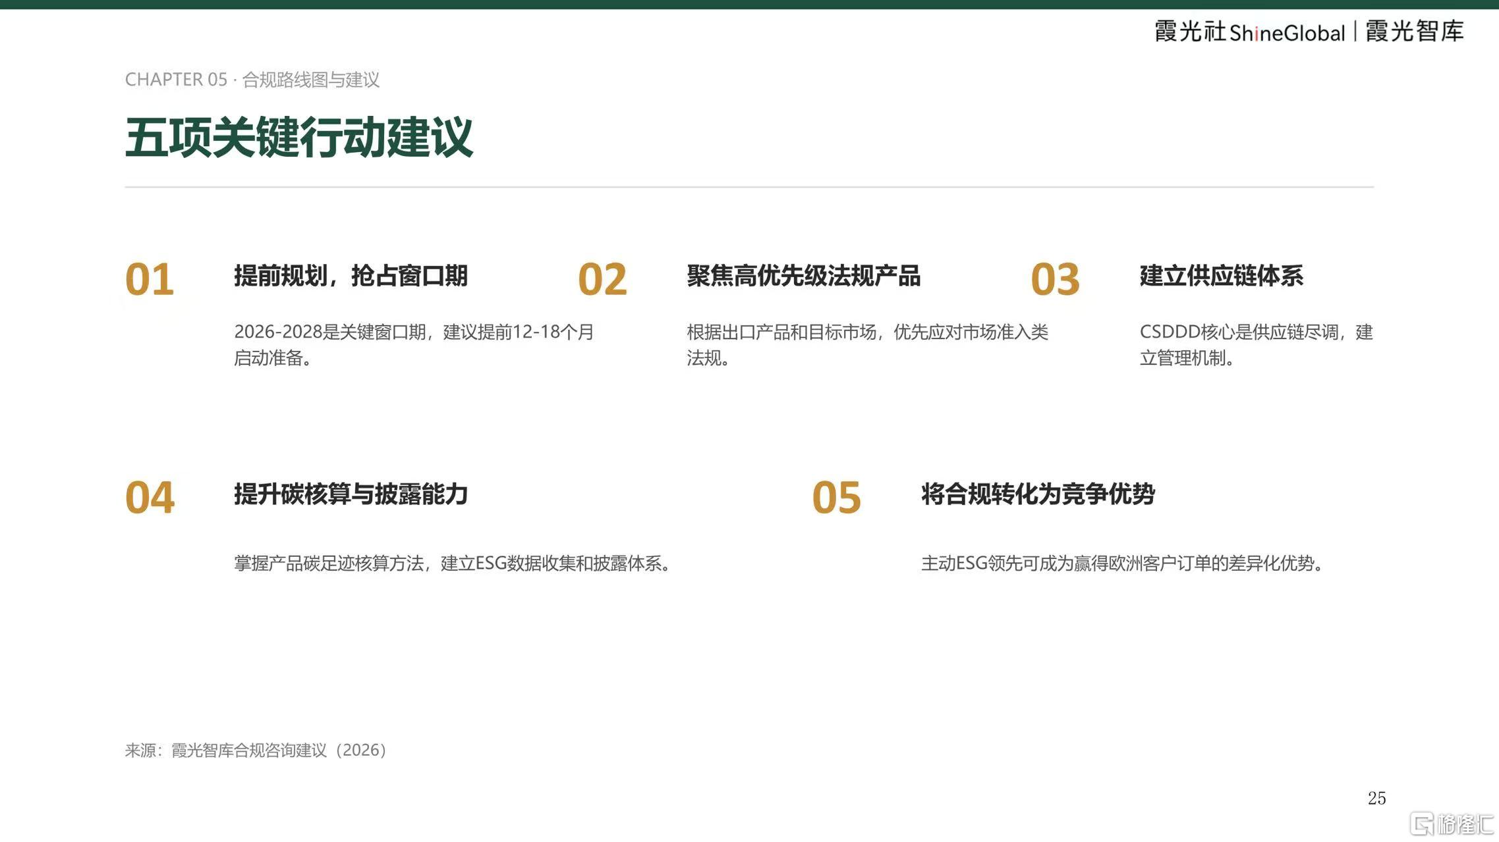Click the chapter label 'CHAPTER 05 · 合规路线图与建议'

point(252,80)
